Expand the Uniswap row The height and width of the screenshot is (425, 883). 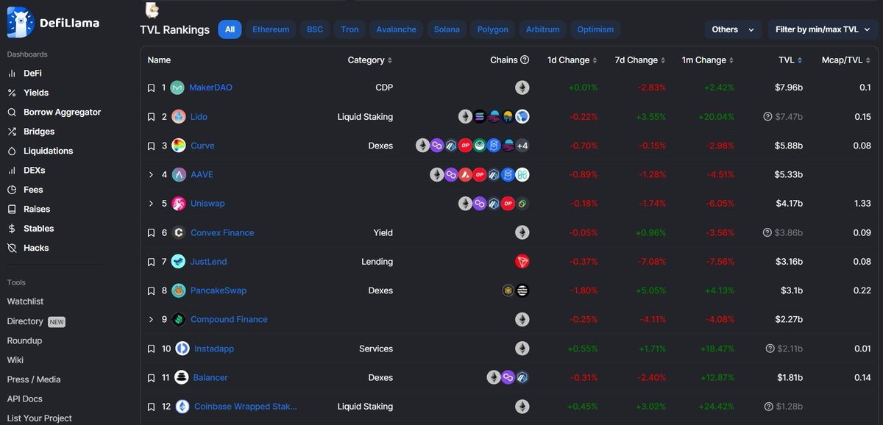[x=151, y=204]
